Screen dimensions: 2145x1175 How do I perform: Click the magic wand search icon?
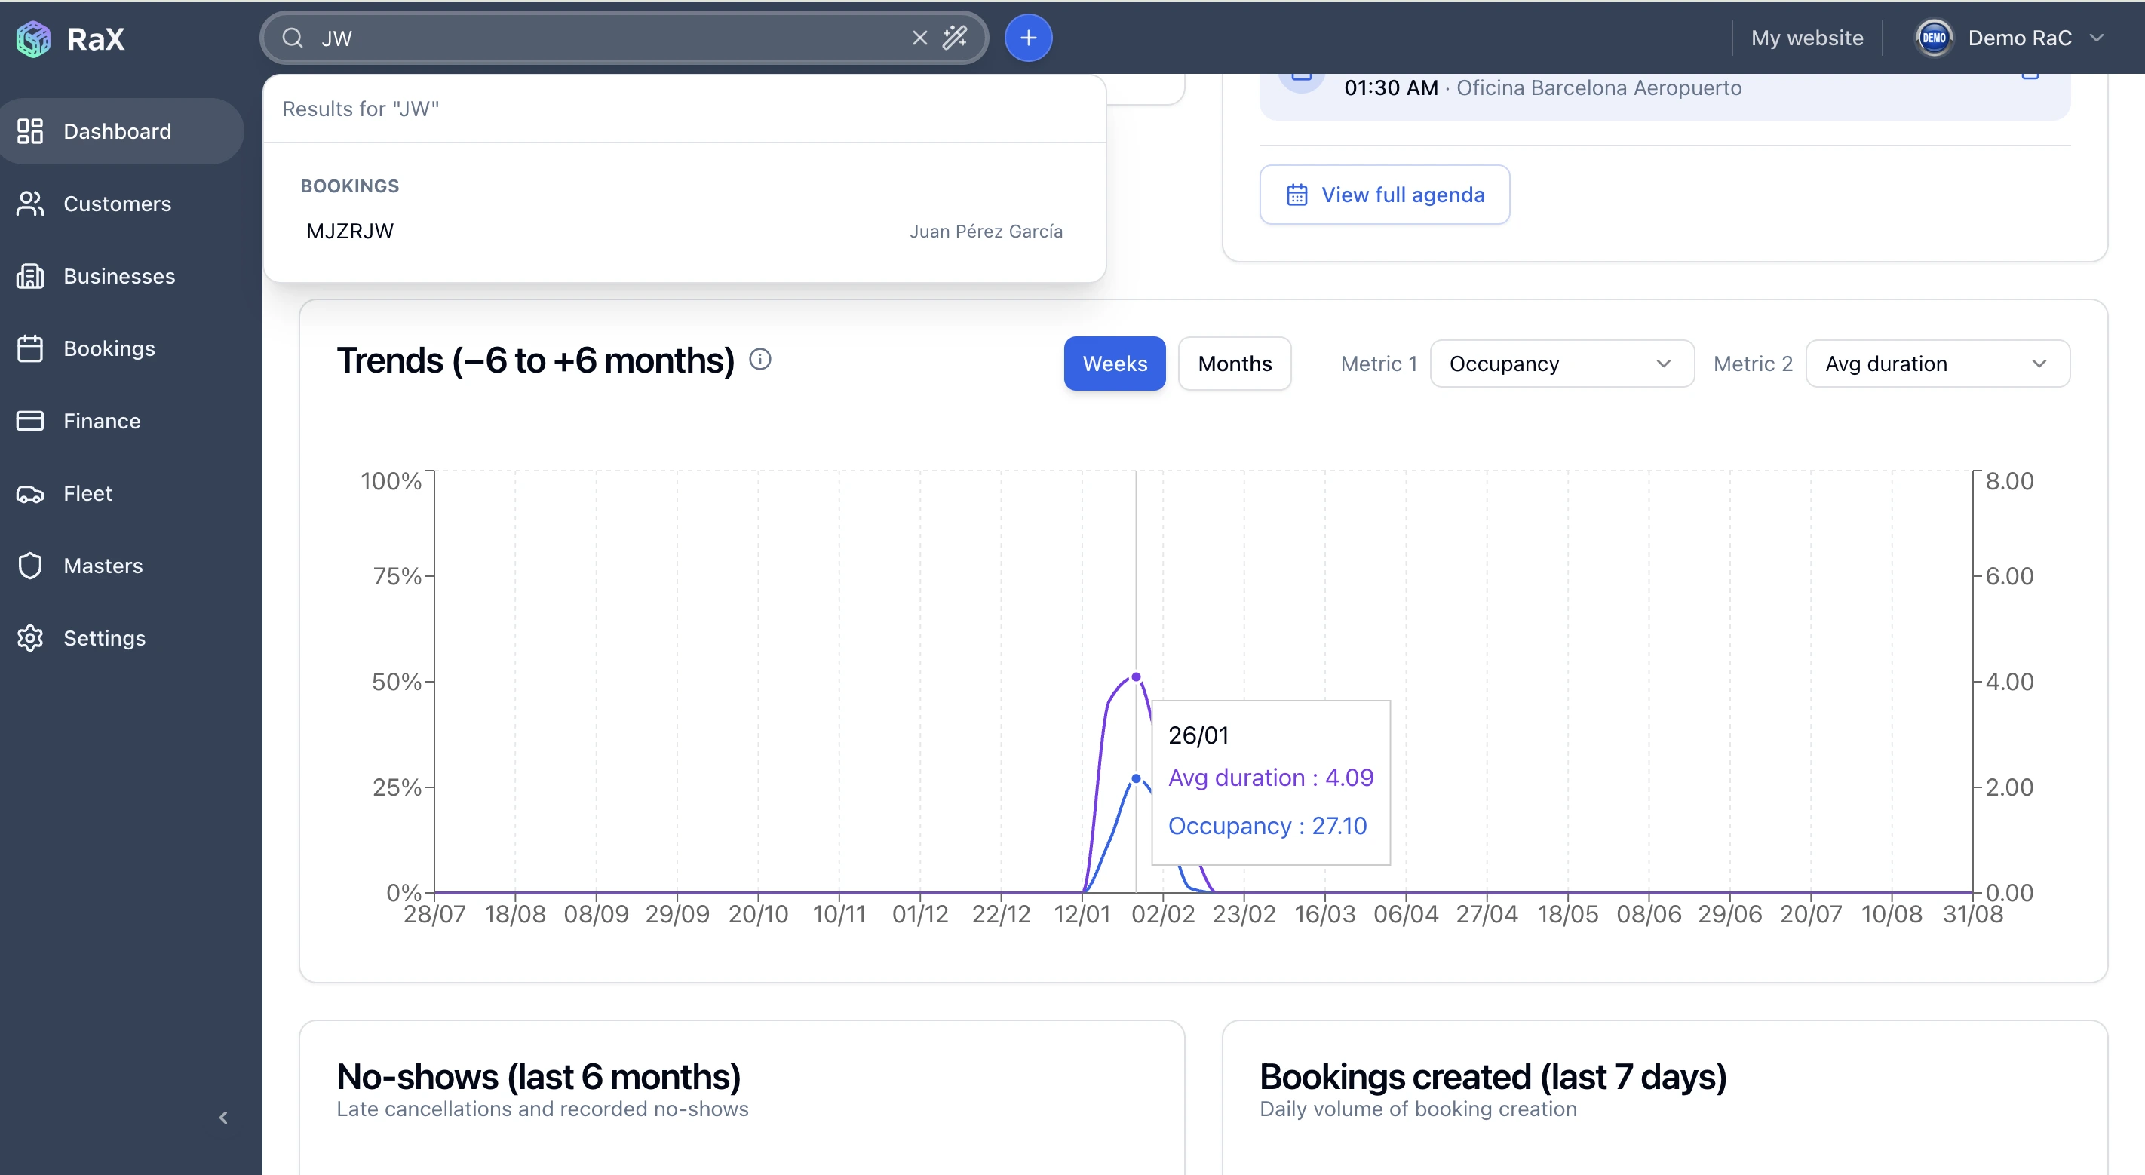954,38
